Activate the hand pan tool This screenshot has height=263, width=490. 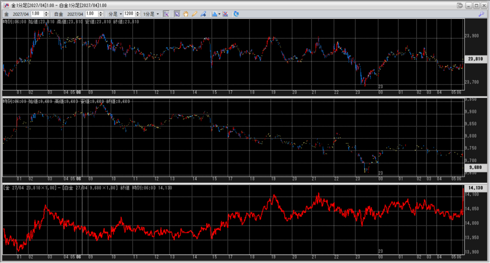186,14
